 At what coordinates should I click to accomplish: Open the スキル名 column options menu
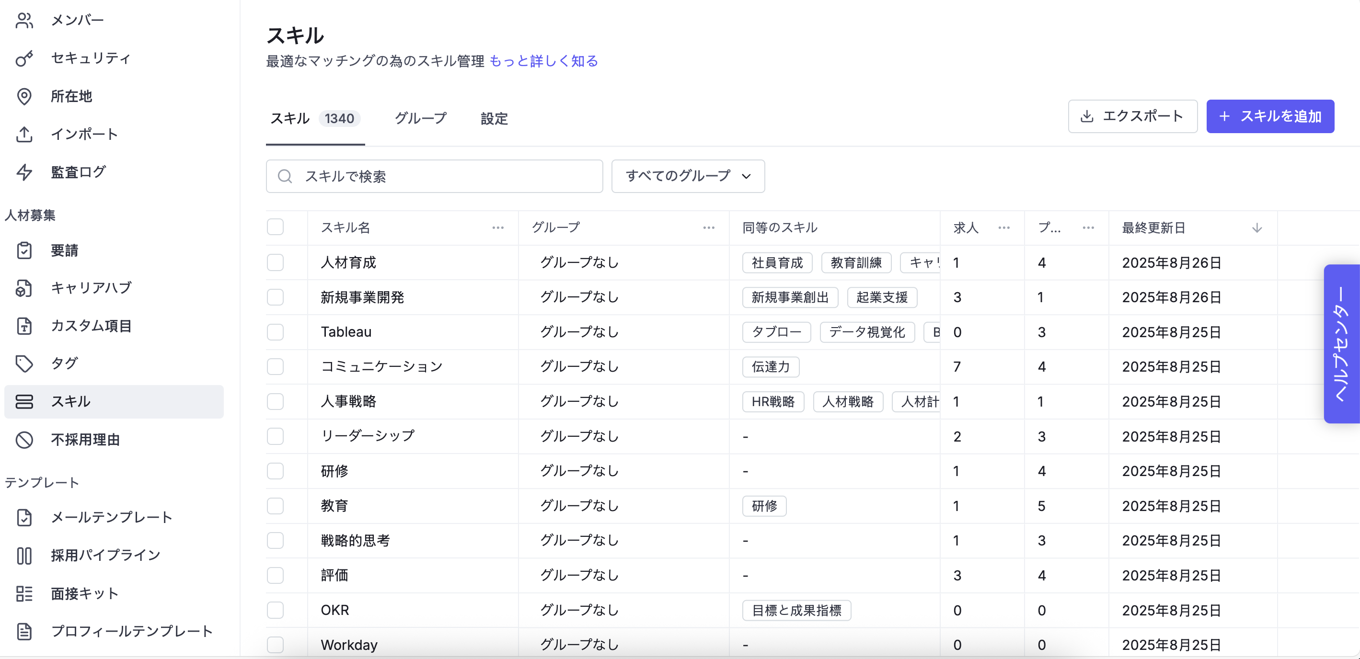tap(497, 228)
